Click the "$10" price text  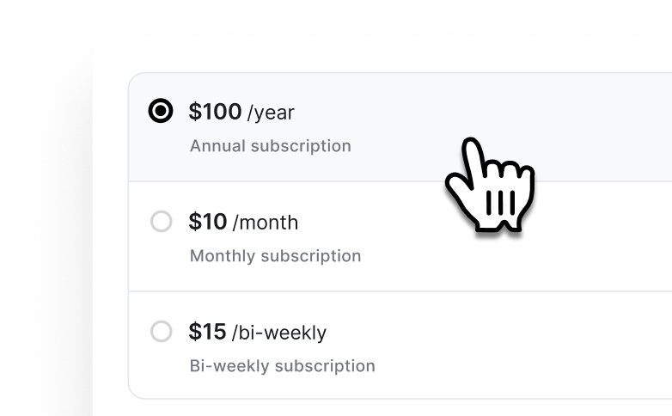pyautogui.click(x=208, y=222)
